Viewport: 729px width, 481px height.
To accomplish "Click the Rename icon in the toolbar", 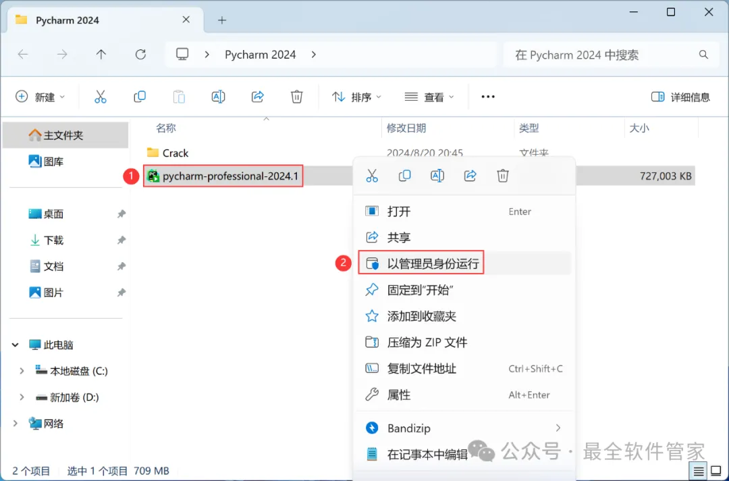I will coord(218,97).
